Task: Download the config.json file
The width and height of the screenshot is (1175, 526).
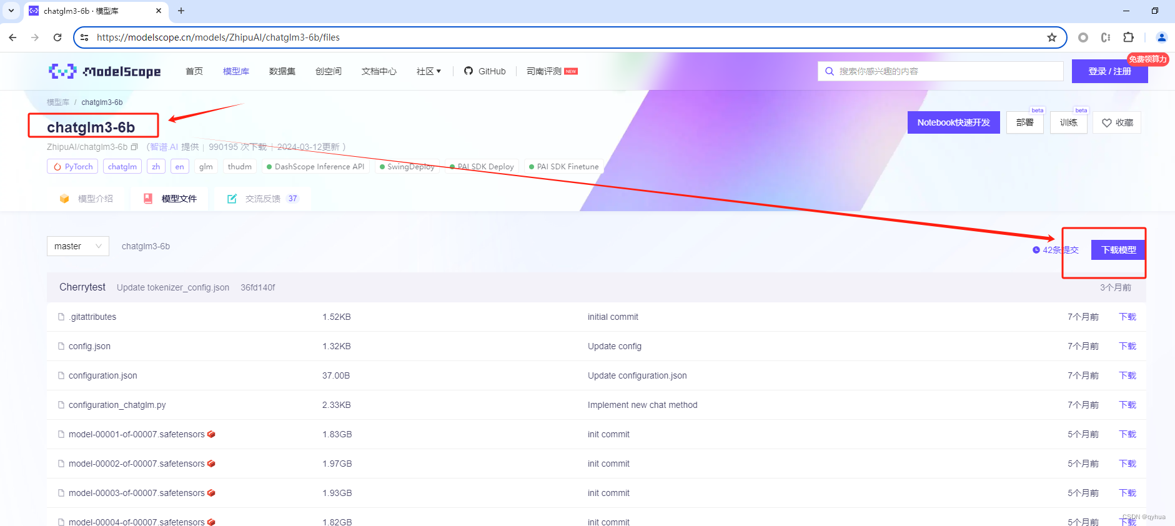Action: 1128,346
